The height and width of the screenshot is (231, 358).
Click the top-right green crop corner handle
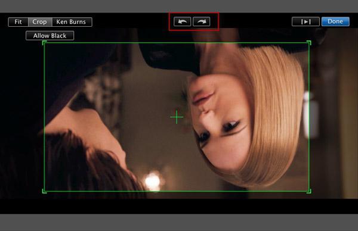point(308,43)
